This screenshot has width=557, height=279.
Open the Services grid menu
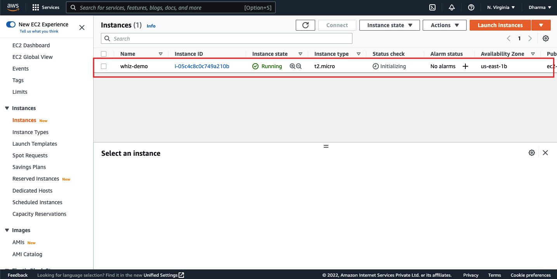click(x=46, y=7)
